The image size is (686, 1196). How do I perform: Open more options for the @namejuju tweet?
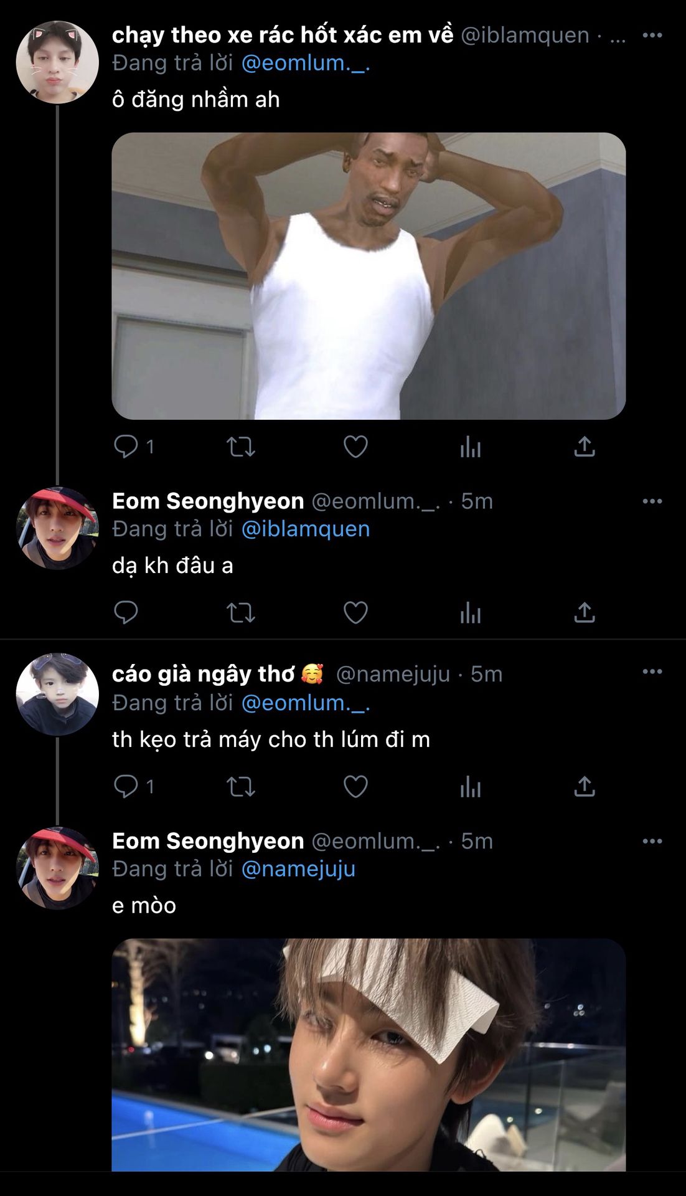point(652,672)
